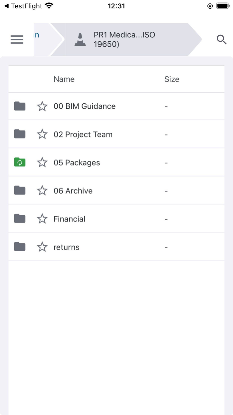Click the folder icon beside 00 BIM Guidance
Screen dimensions: 233x415
point(20,106)
